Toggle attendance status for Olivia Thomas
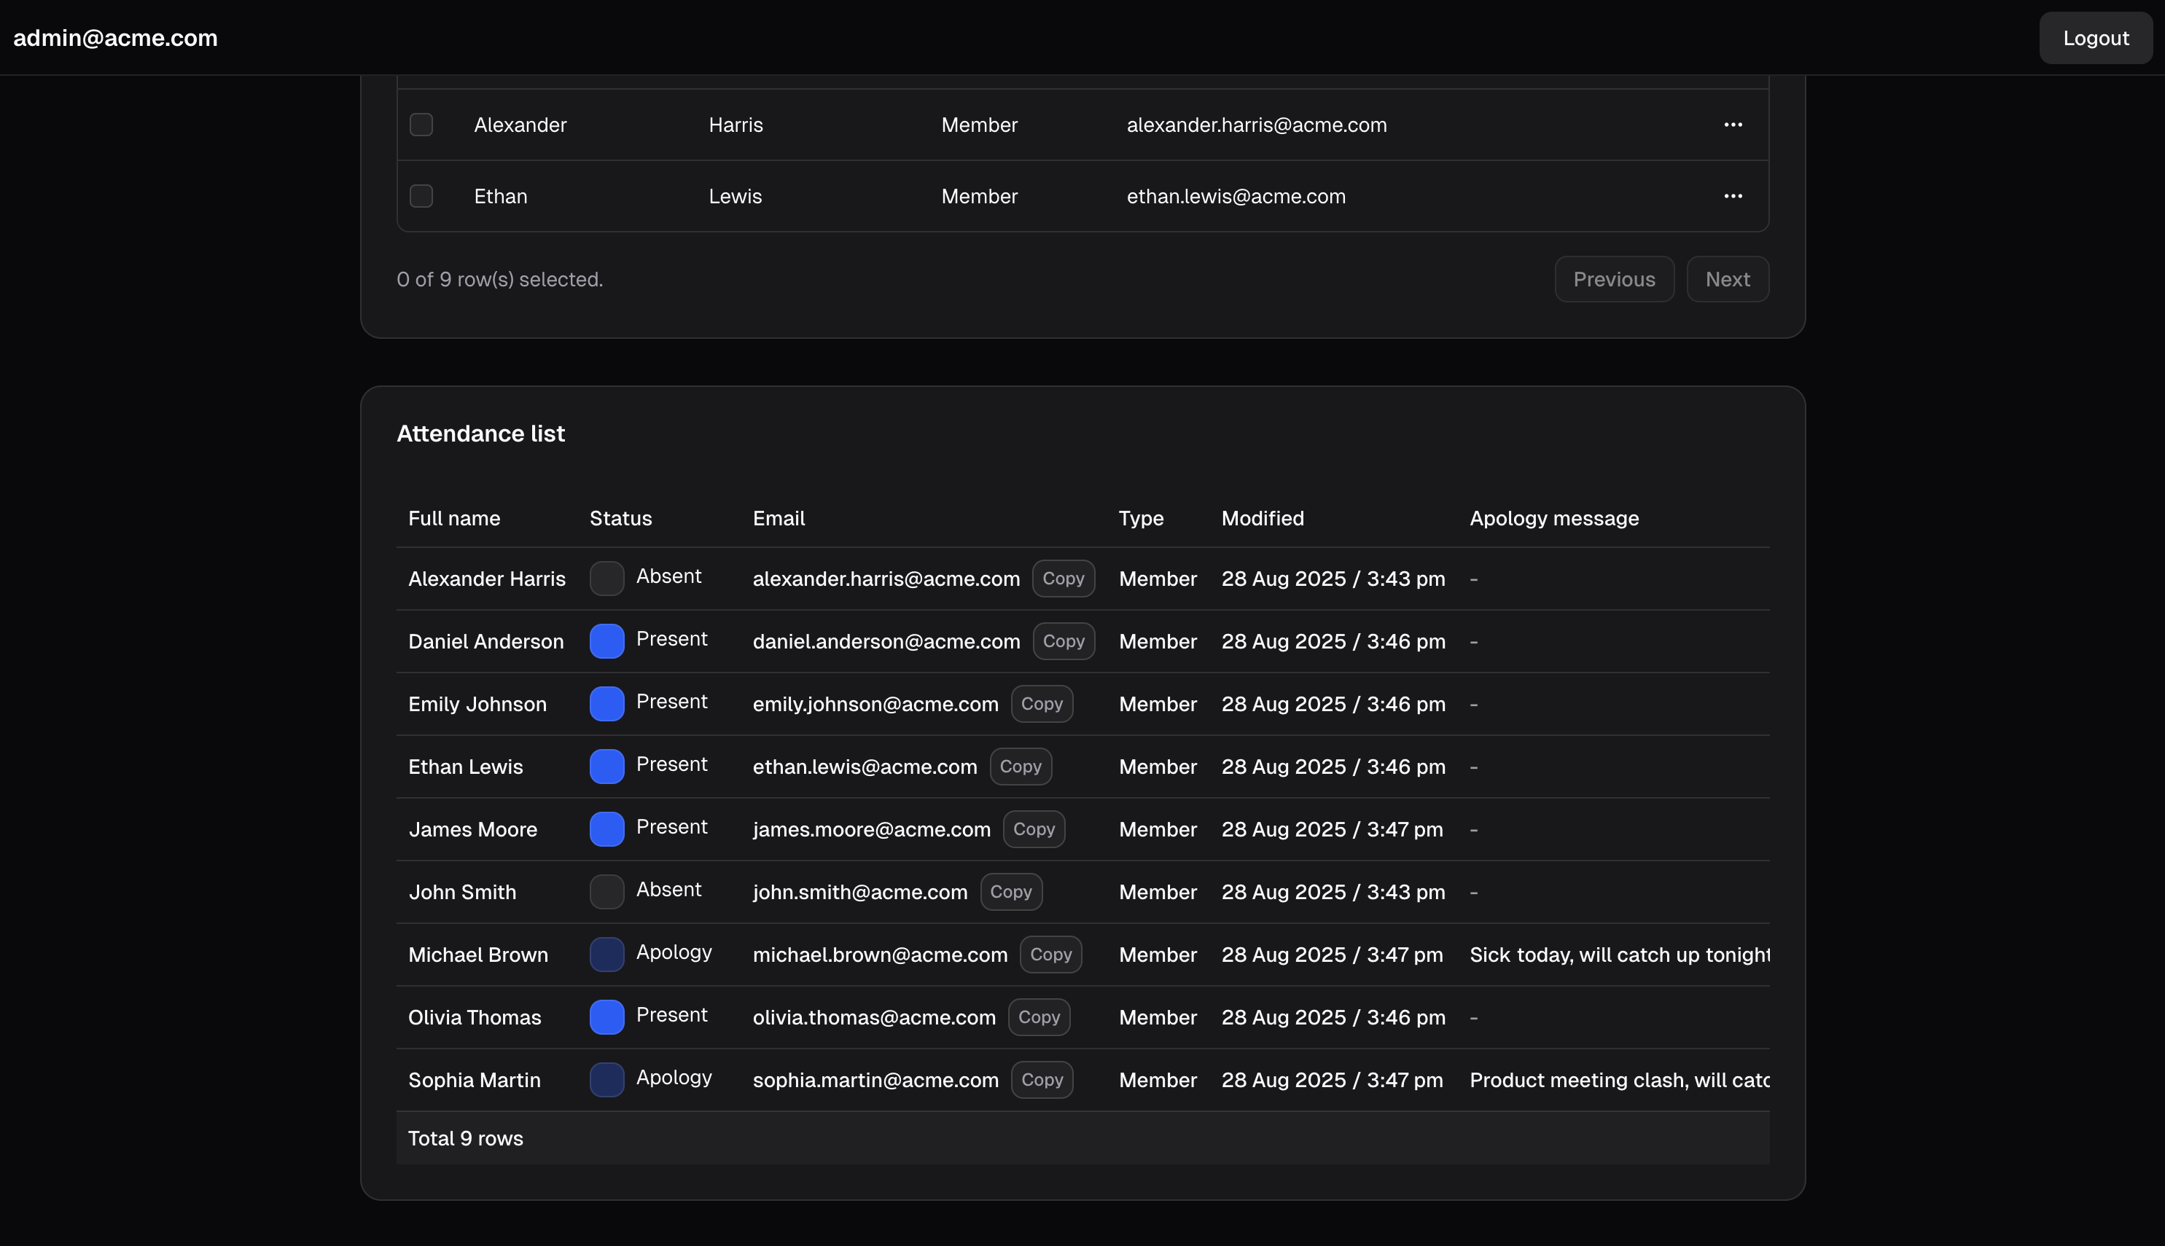This screenshot has width=2165, height=1246. coord(607,1016)
